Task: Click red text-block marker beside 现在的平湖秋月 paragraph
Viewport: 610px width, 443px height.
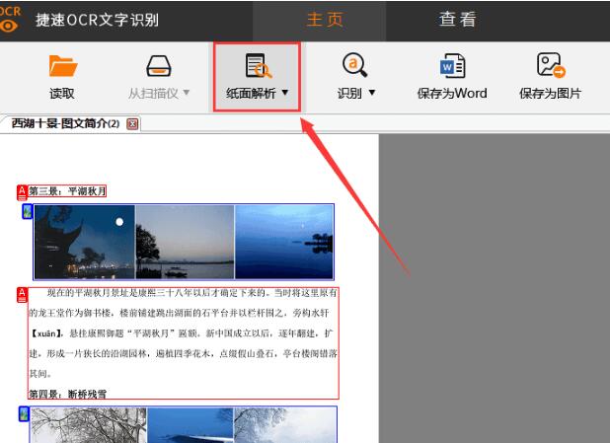Action: 22,295
